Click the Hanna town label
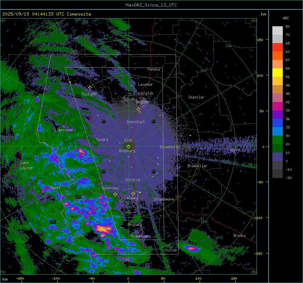This screenshot has width=303, height=283. click(x=235, y=150)
